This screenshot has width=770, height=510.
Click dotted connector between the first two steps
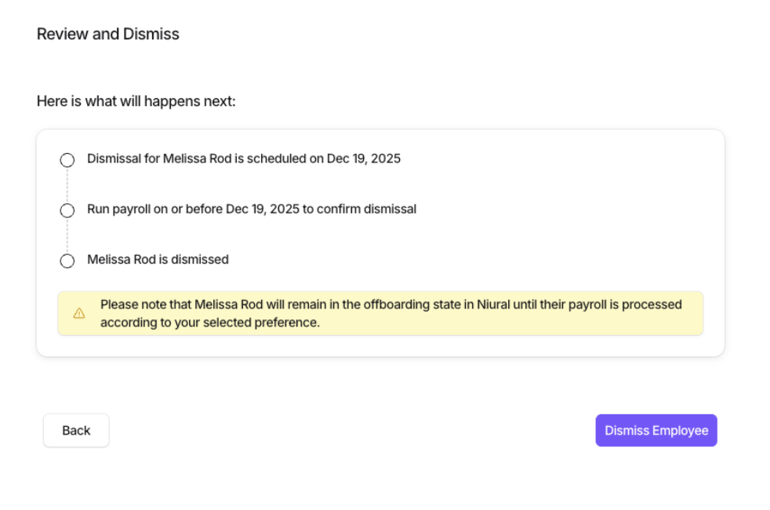click(x=67, y=185)
